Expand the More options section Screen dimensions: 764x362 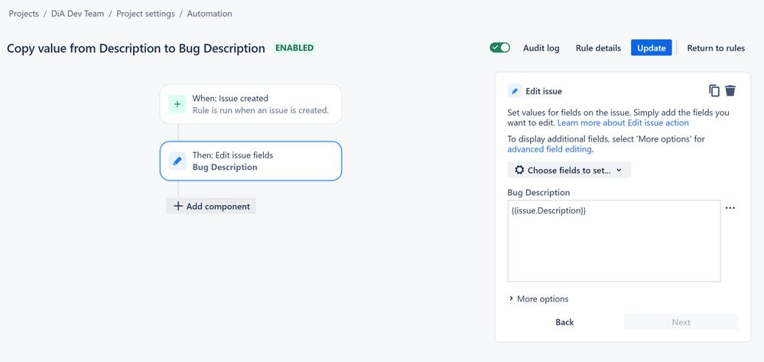(x=538, y=298)
